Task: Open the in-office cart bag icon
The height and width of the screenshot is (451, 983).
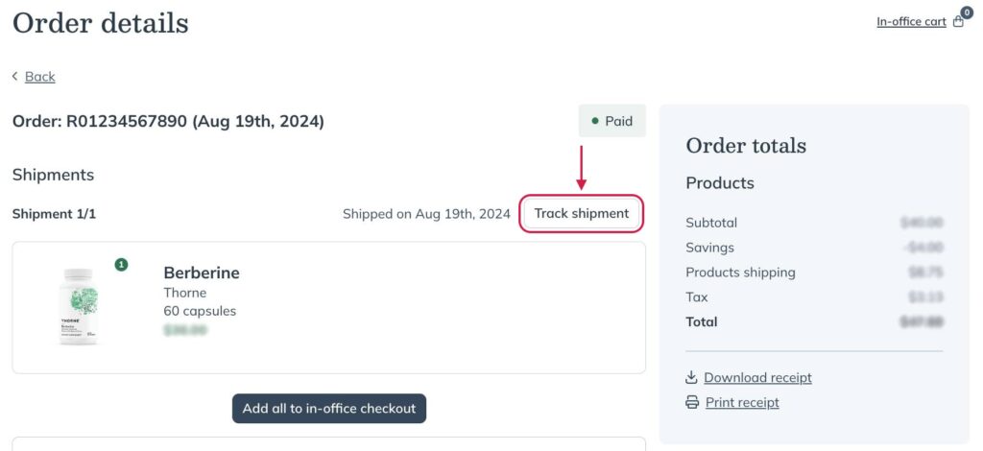Action: click(x=958, y=22)
